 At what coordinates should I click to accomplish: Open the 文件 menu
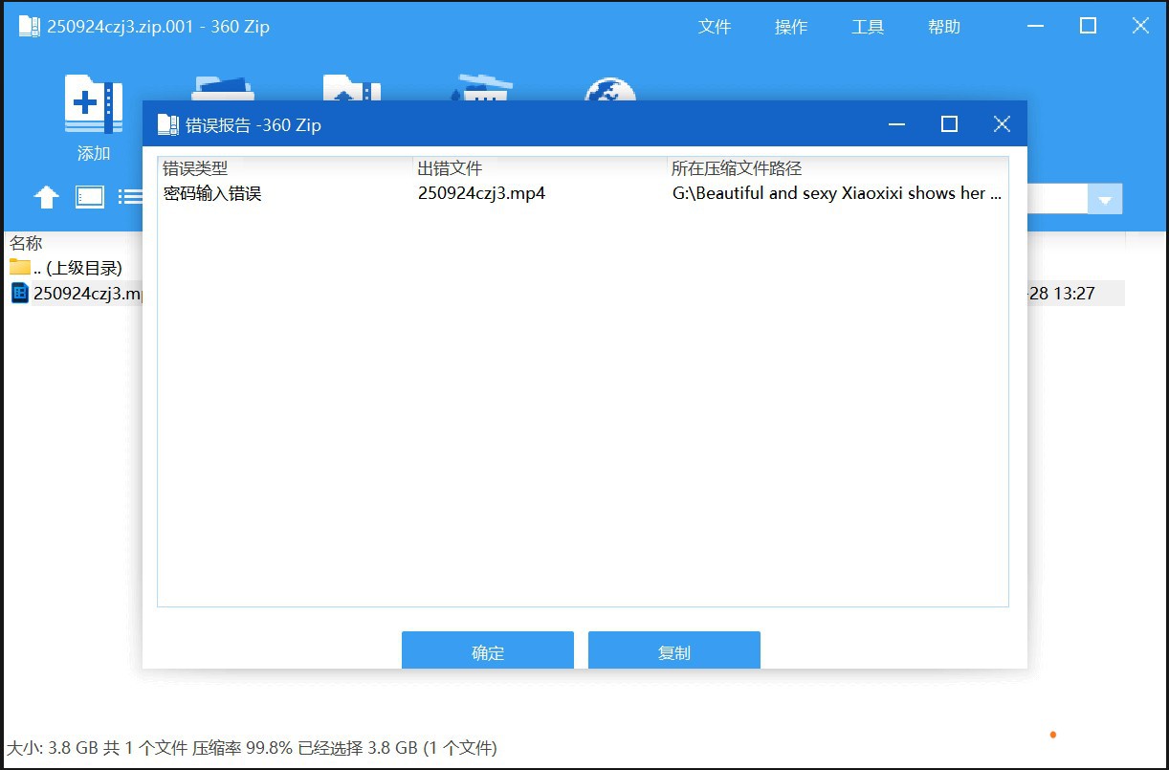coord(715,27)
